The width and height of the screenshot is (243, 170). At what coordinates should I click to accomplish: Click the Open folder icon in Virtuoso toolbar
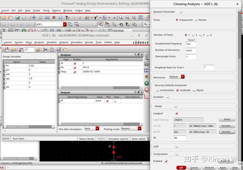pos(11,17)
